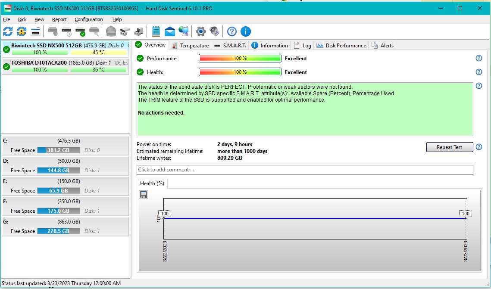Viewport: 491px width, 289px height.
Task: Click the blue info About toolbar icon
Action: 246,31
